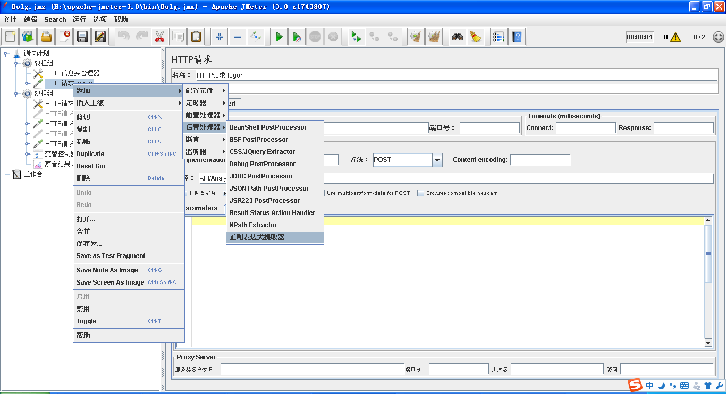This screenshot has height=394, width=726.
Task: Open the Search menu in menu bar
Action: coord(55,20)
